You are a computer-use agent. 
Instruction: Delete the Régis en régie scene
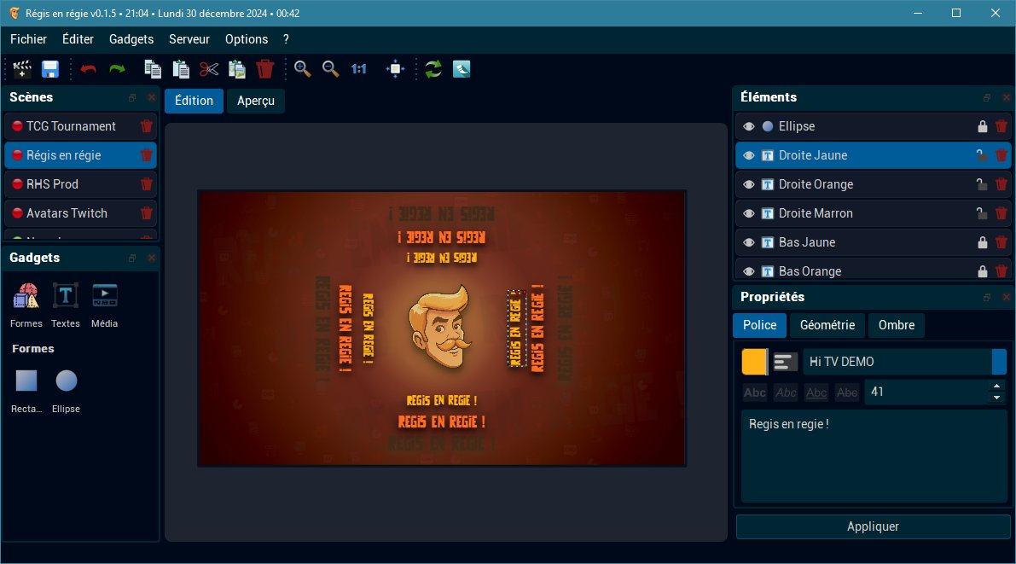(147, 155)
